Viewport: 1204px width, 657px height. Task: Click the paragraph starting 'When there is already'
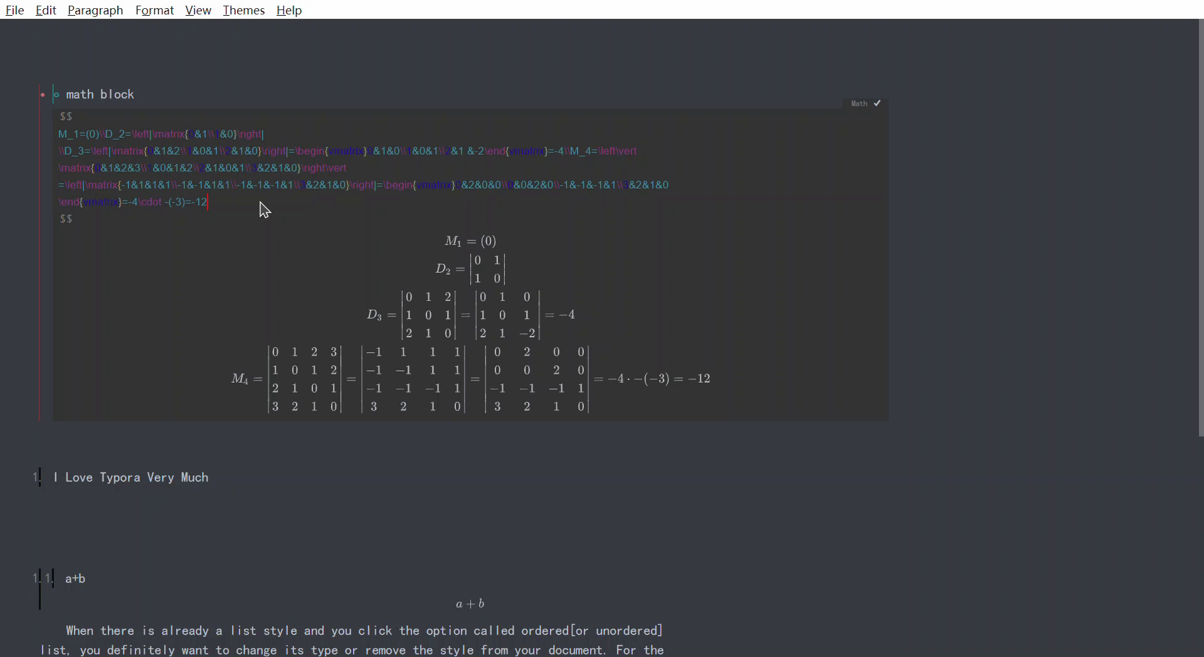click(x=364, y=631)
